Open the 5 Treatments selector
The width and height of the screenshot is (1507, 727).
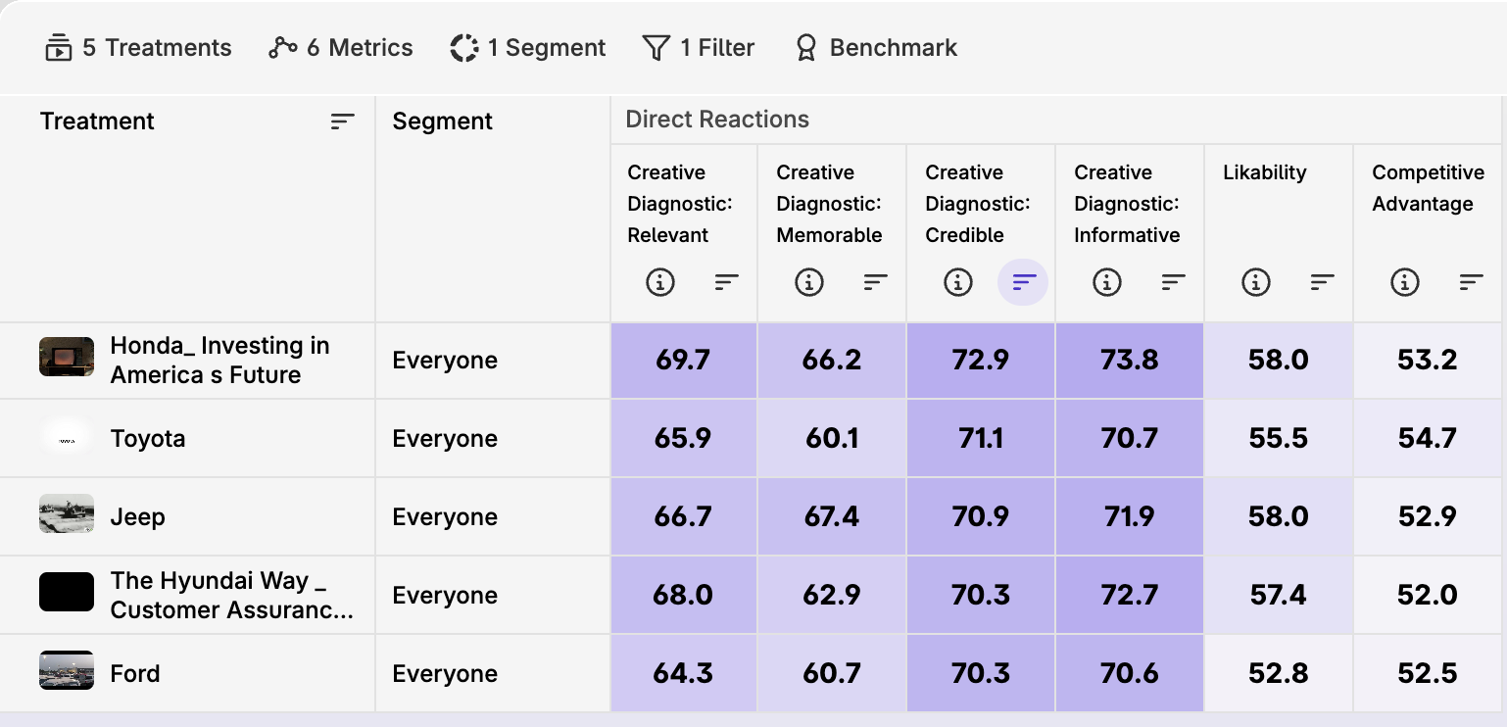[x=138, y=48]
